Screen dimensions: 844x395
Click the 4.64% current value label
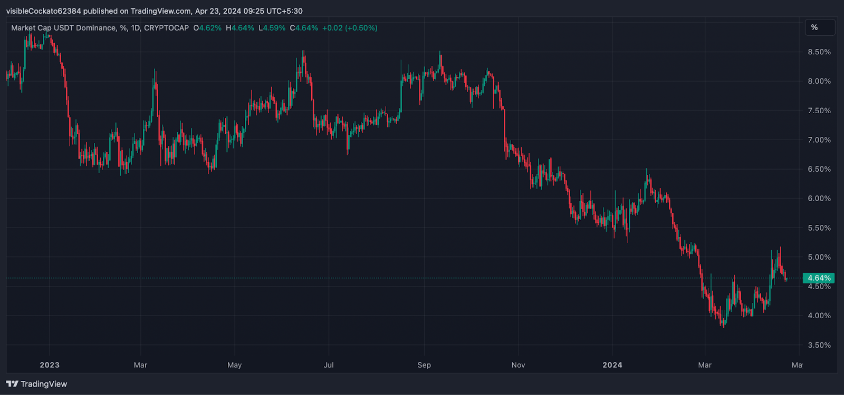click(x=819, y=278)
